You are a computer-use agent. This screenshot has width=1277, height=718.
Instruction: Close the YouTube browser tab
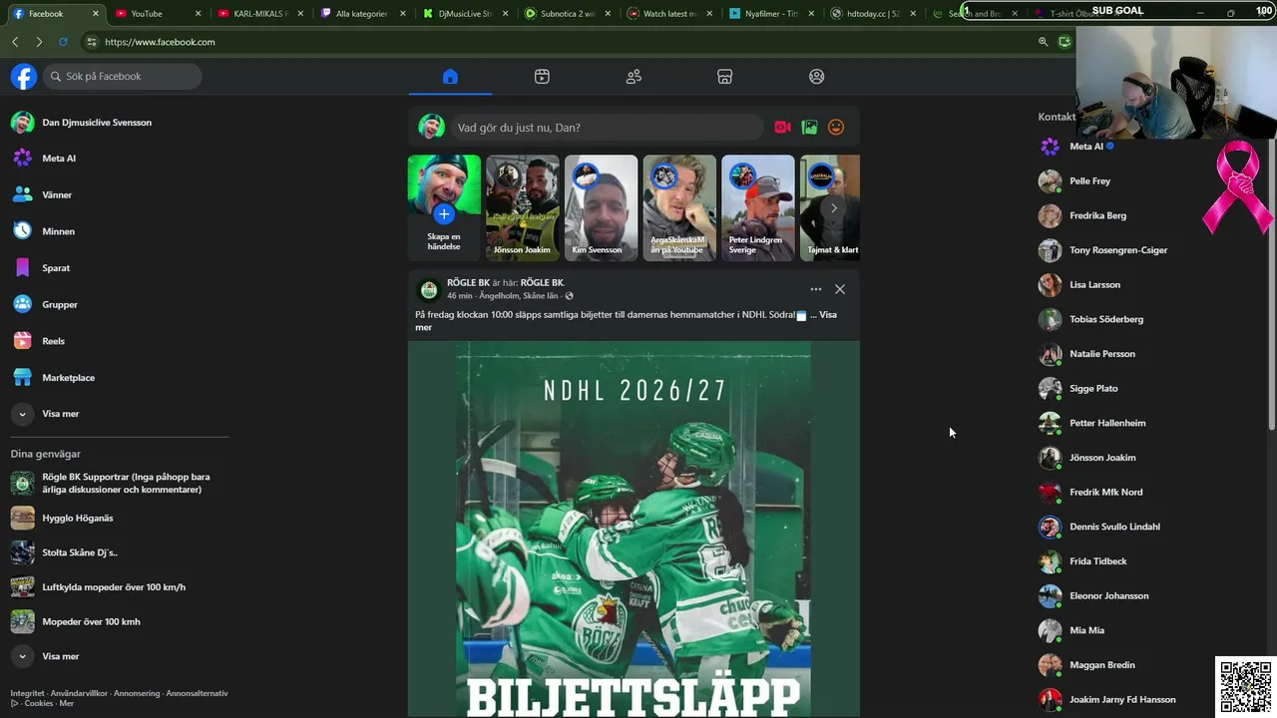point(199,14)
